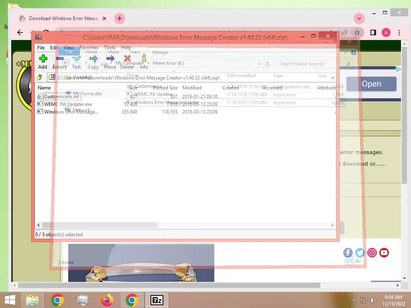Click Chrome's share page icon
Image resolution: width=411 pixels, height=308 pixels.
pyautogui.click(x=344, y=32)
